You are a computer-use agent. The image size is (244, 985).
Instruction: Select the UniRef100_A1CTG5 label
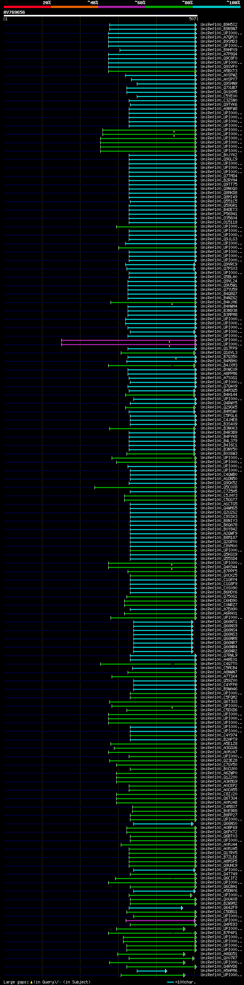(219, 505)
